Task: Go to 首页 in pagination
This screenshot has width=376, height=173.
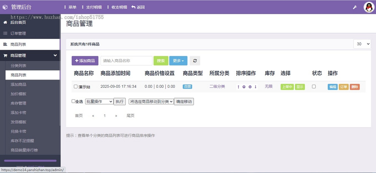Action: click(79, 116)
